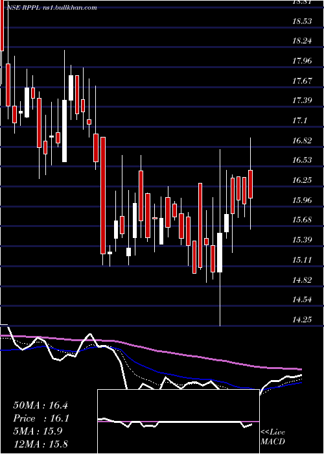Click the 14.54 price axis label

303,300
